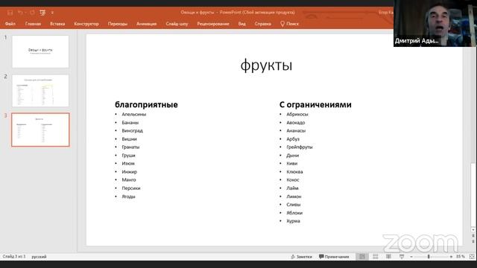The image size is (477, 268).
Task: Toggle the Примечания comments pane
Action: click(334, 257)
